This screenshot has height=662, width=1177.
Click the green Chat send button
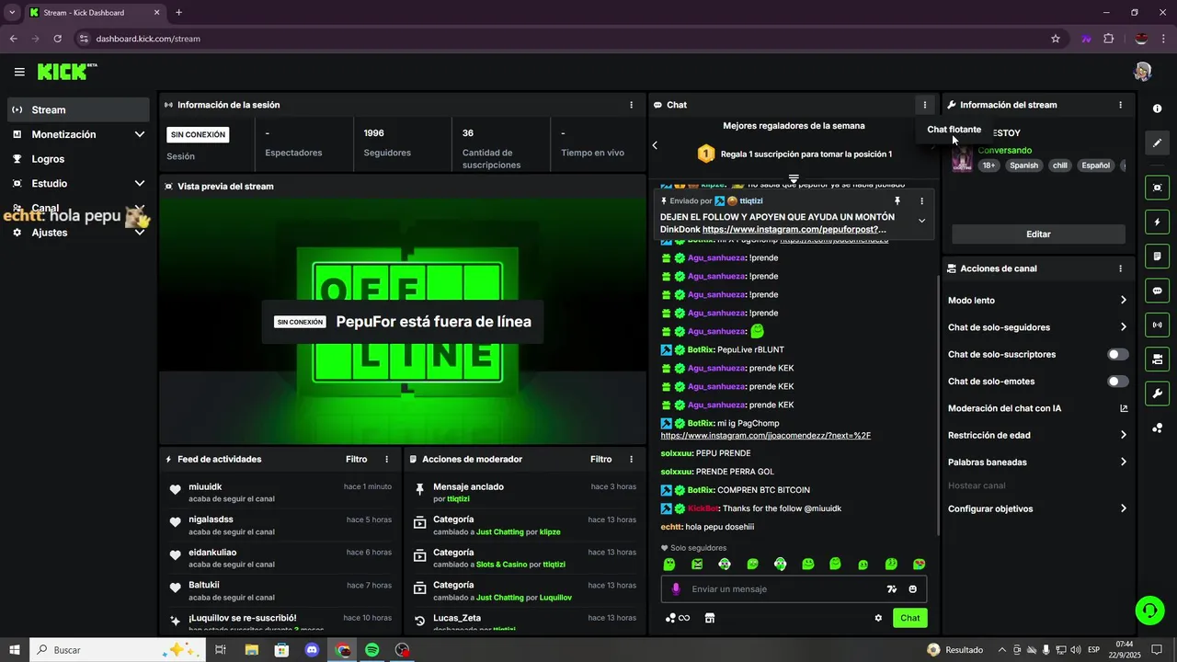[x=909, y=618]
